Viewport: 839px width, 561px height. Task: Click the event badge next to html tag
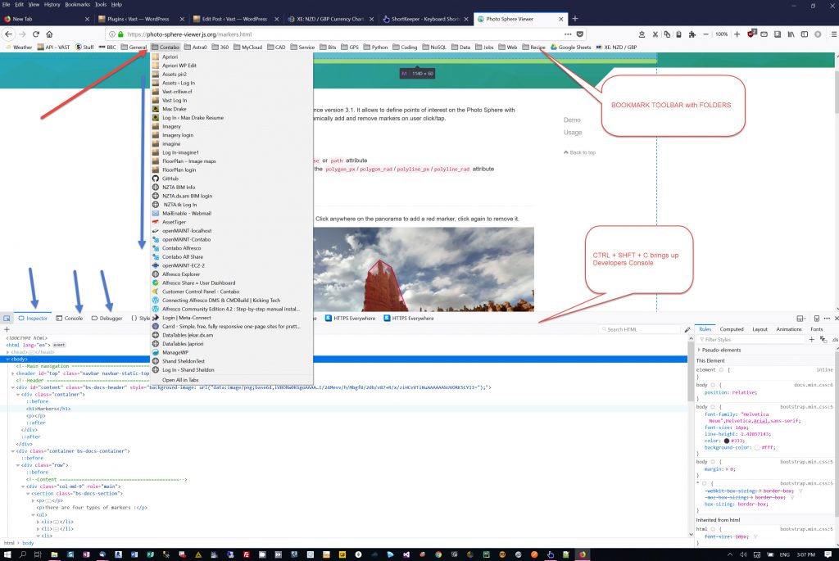pos(59,345)
